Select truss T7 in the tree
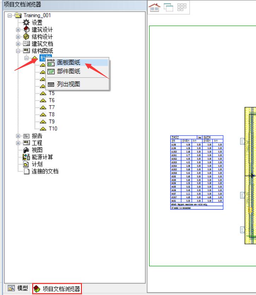Image resolution: width=256 pixels, height=295 pixels. (x=52, y=107)
